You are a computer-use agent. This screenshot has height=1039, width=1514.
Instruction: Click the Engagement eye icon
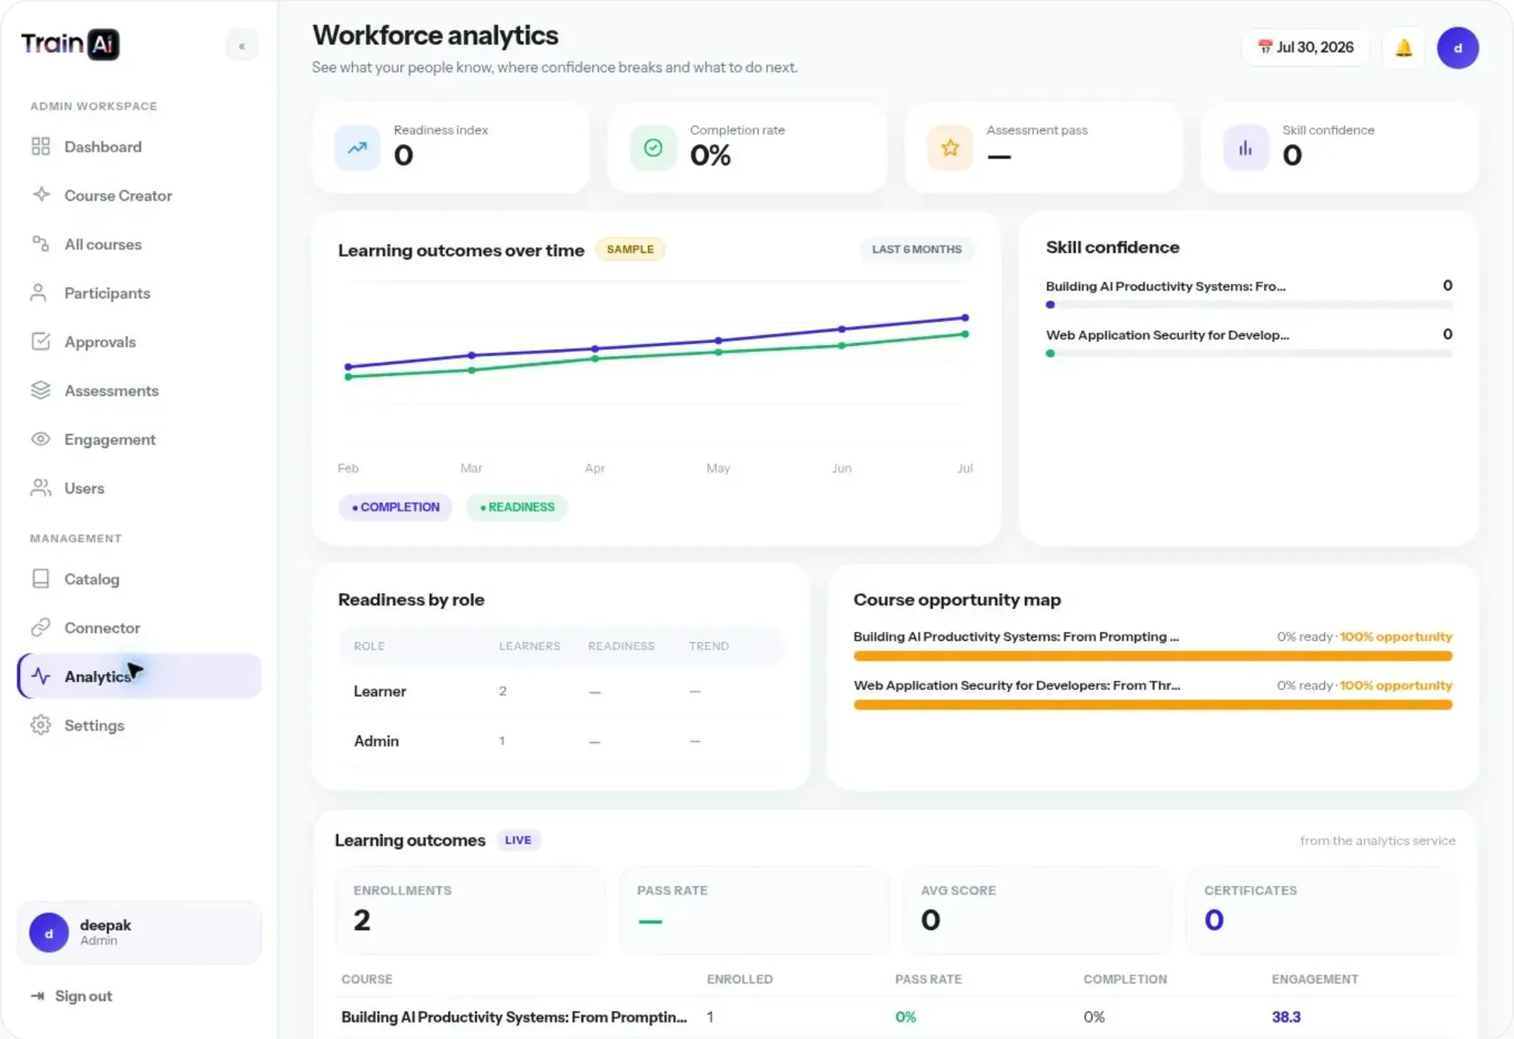[x=41, y=439]
